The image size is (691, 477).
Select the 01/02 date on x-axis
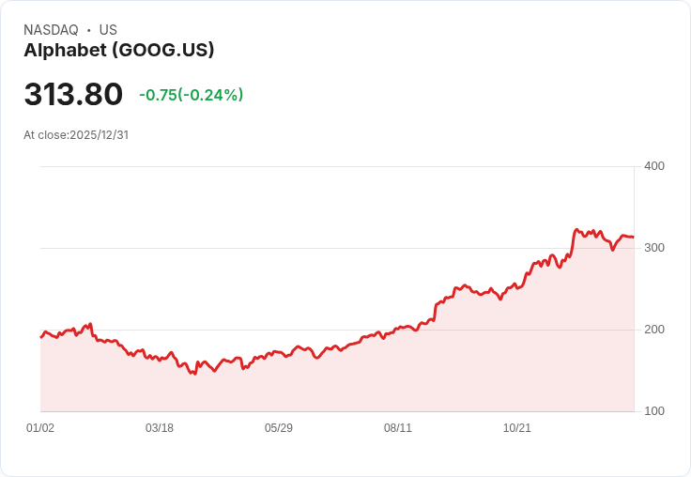click(x=40, y=428)
